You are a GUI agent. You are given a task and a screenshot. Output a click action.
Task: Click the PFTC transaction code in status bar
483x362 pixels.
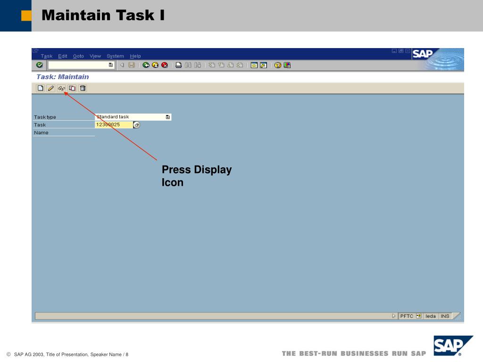[407, 316]
